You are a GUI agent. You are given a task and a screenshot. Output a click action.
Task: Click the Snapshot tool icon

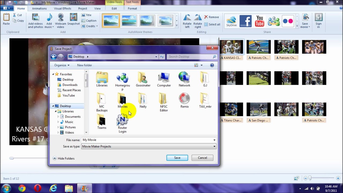(73, 18)
